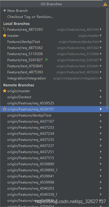Image resolution: width=109 pixels, height=207 pixels.
Task: Toggle the favorite star on local master
Action: tap(5, 35)
